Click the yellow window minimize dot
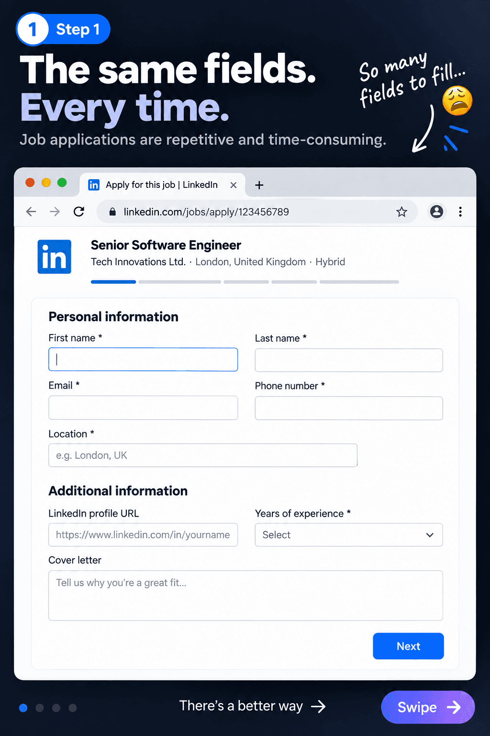The image size is (490, 736). tap(46, 183)
